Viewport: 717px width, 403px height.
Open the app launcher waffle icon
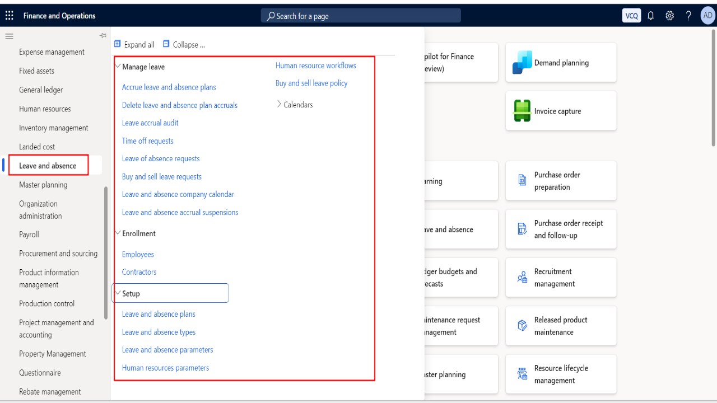tap(10, 16)
